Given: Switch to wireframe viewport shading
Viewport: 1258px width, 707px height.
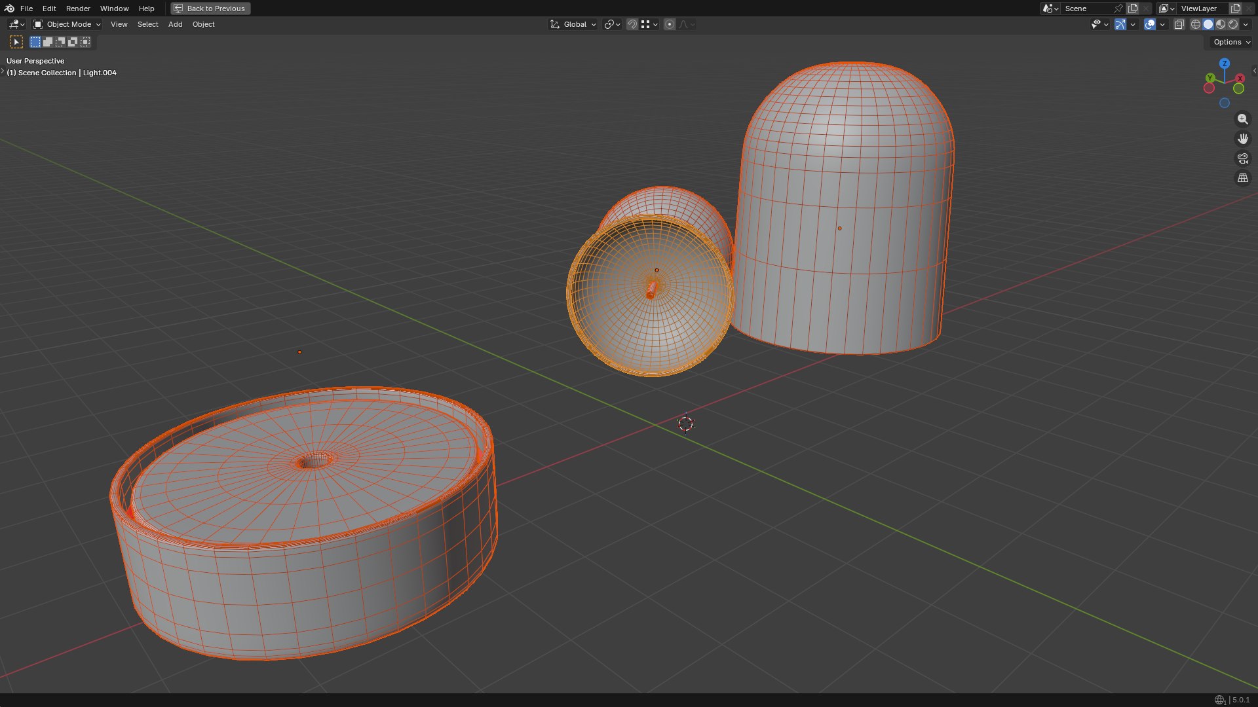Looking at the screenshot, I should click(x=1196, y=24).
